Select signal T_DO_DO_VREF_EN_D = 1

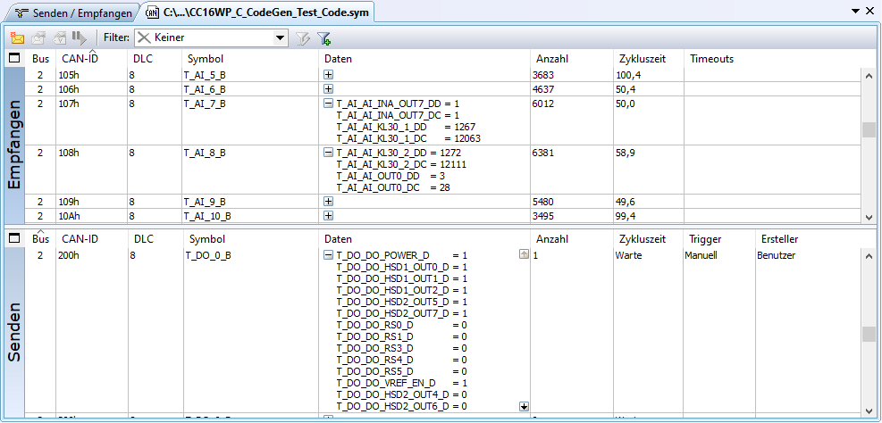coord(401,383)
